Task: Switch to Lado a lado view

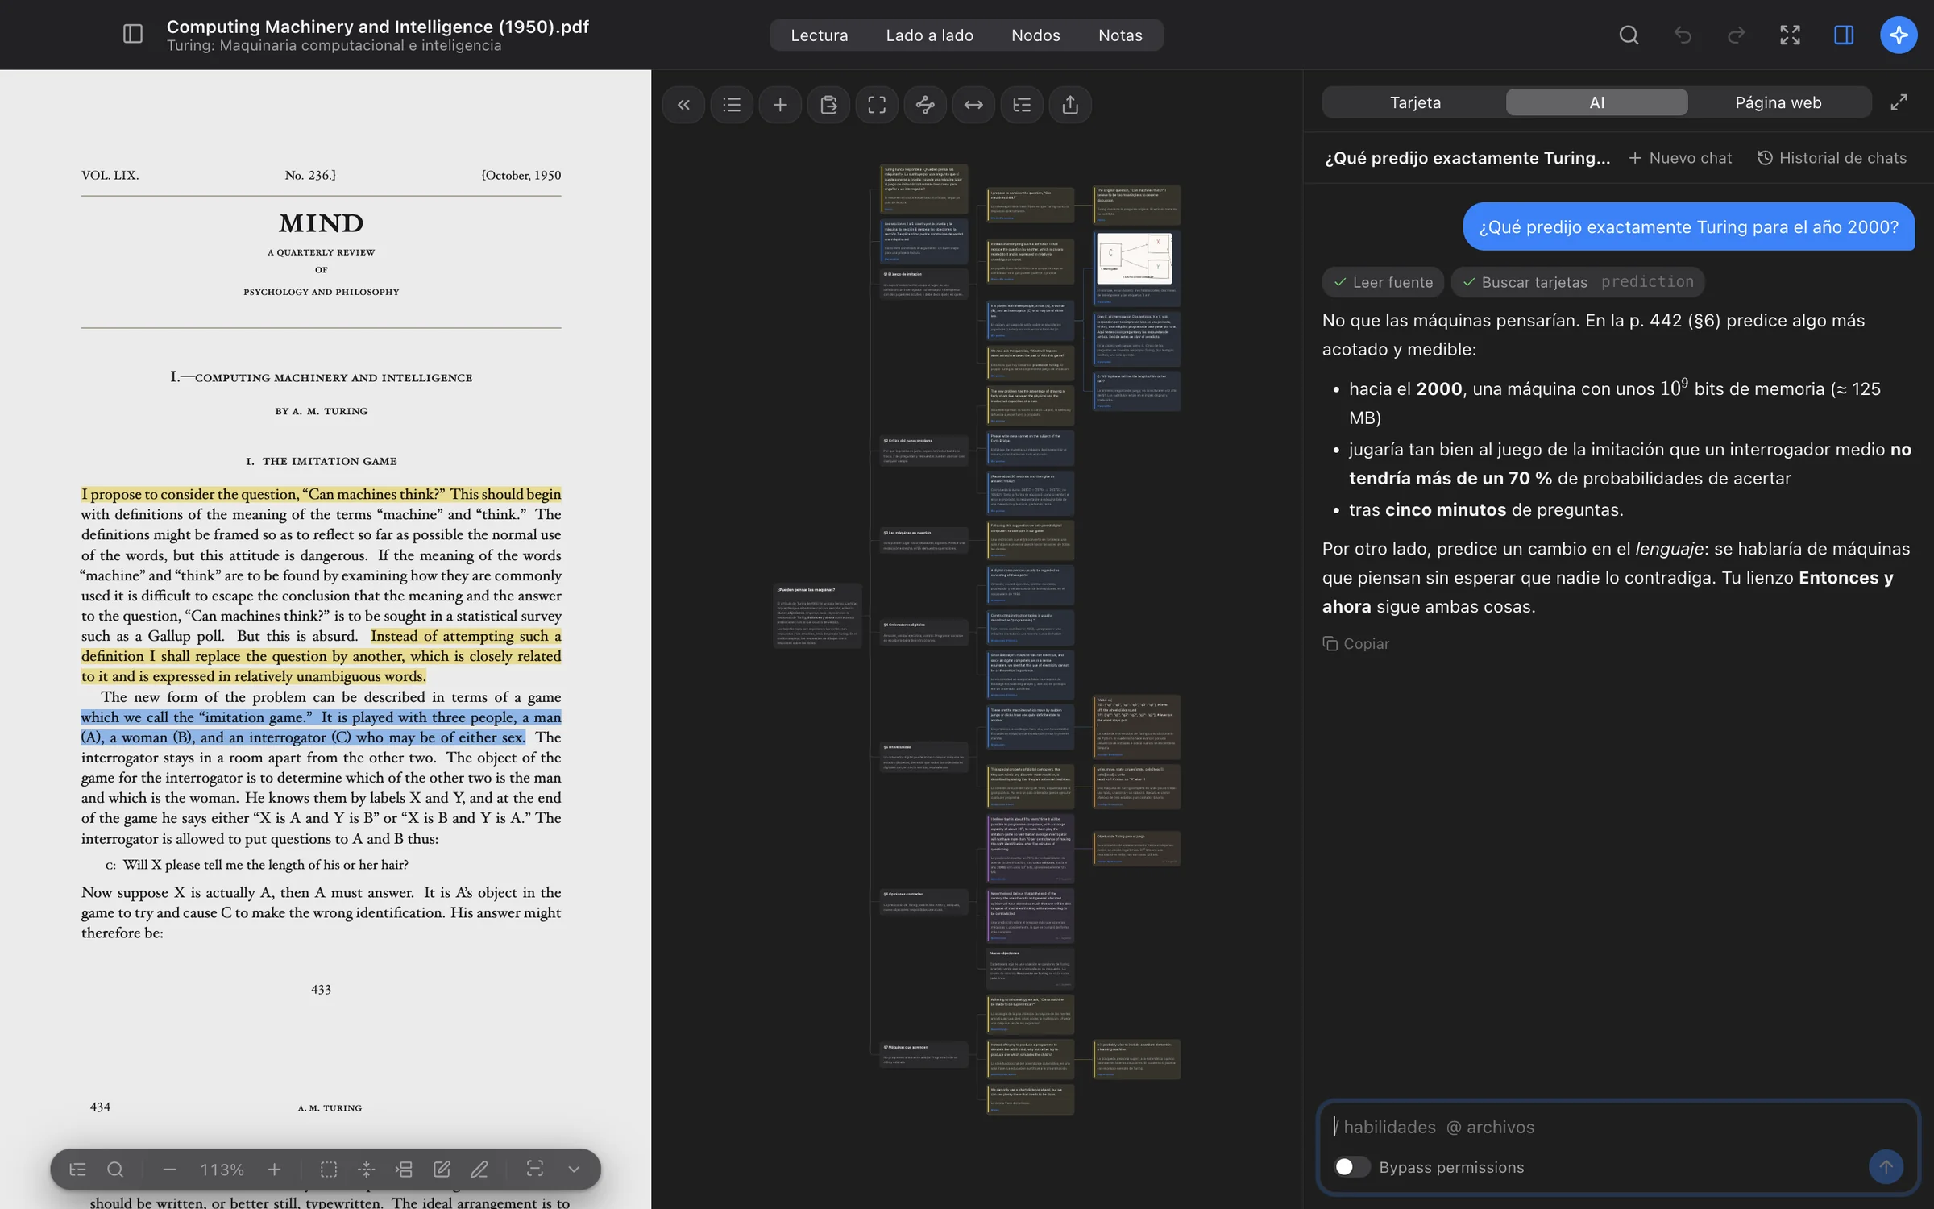Action: (929, 35)
